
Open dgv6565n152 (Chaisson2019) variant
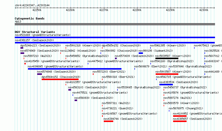click(121, 45)
